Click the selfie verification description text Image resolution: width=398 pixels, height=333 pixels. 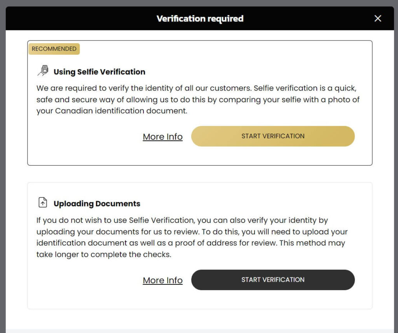(198, 99)
